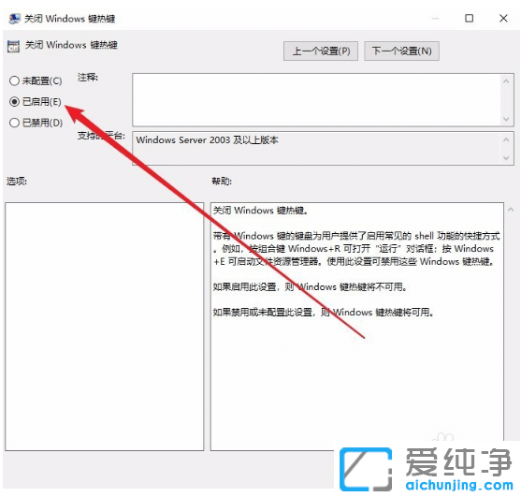
Task: Click the text 'Windows Server 2003 及以上版本'
Action: coord(207,140)
